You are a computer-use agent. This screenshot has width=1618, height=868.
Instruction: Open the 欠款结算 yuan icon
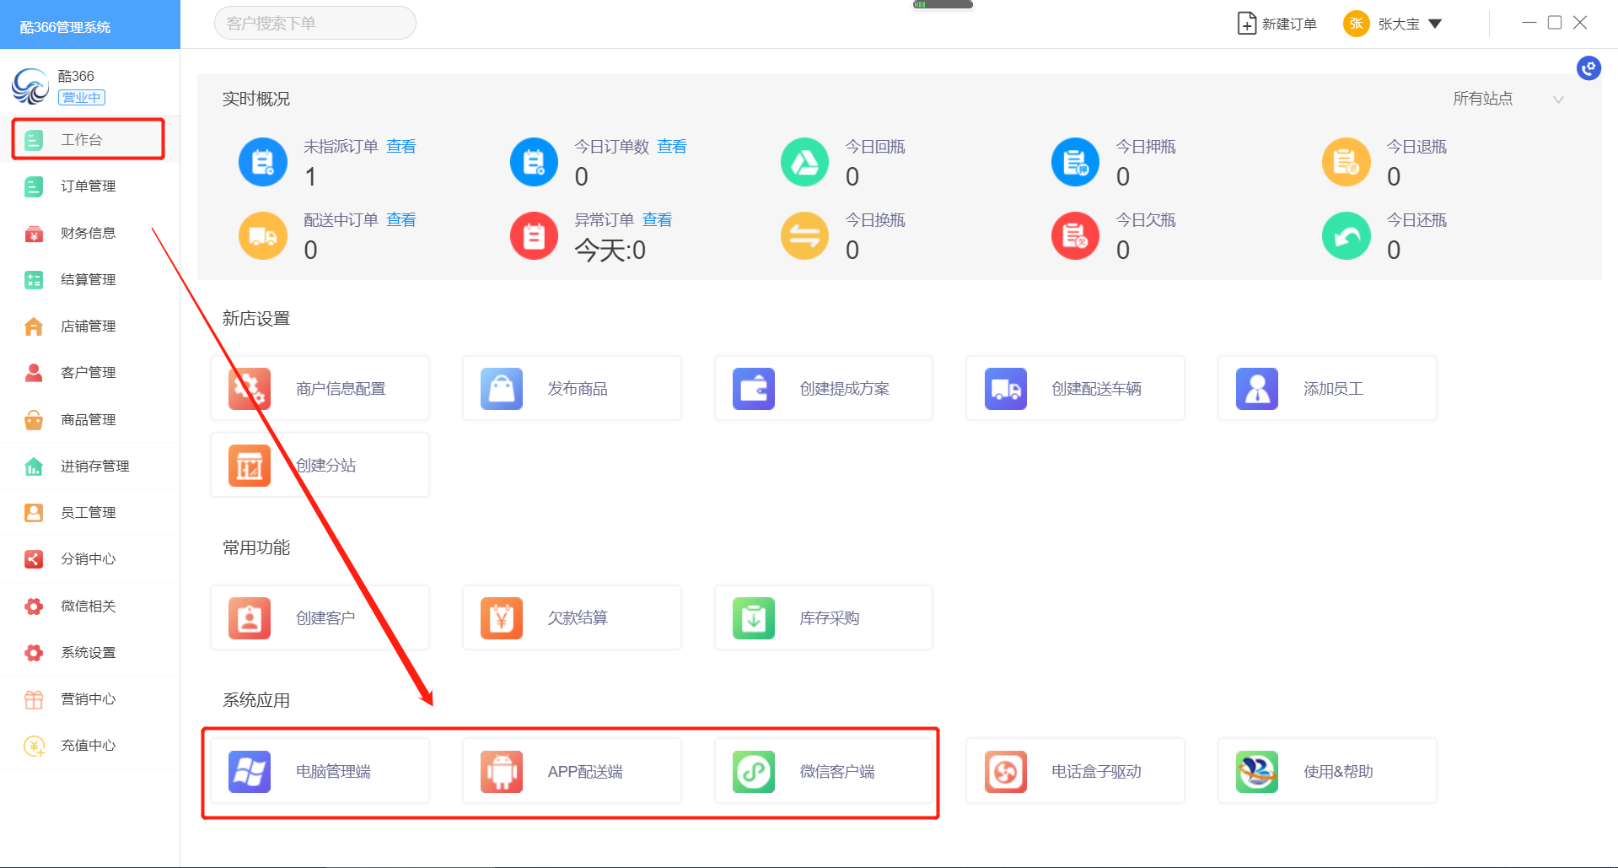(502, 618)
